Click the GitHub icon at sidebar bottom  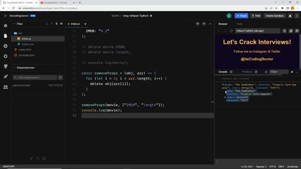pyautogui.click(x=38, y=159)
